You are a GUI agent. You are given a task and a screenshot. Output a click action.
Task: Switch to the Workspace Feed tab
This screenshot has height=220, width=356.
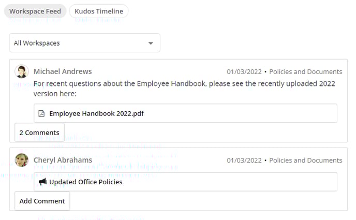pos(35,11)
